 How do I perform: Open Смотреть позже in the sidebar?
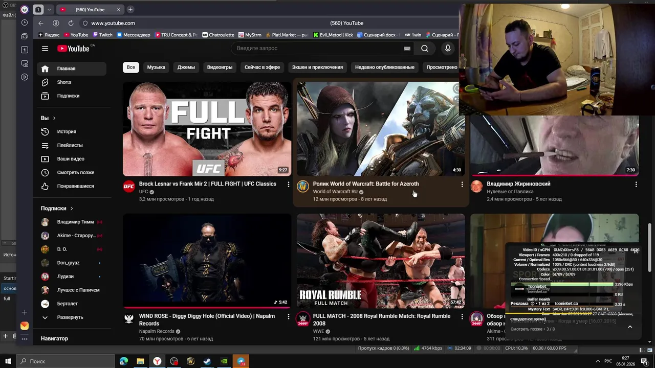[72, 173]
